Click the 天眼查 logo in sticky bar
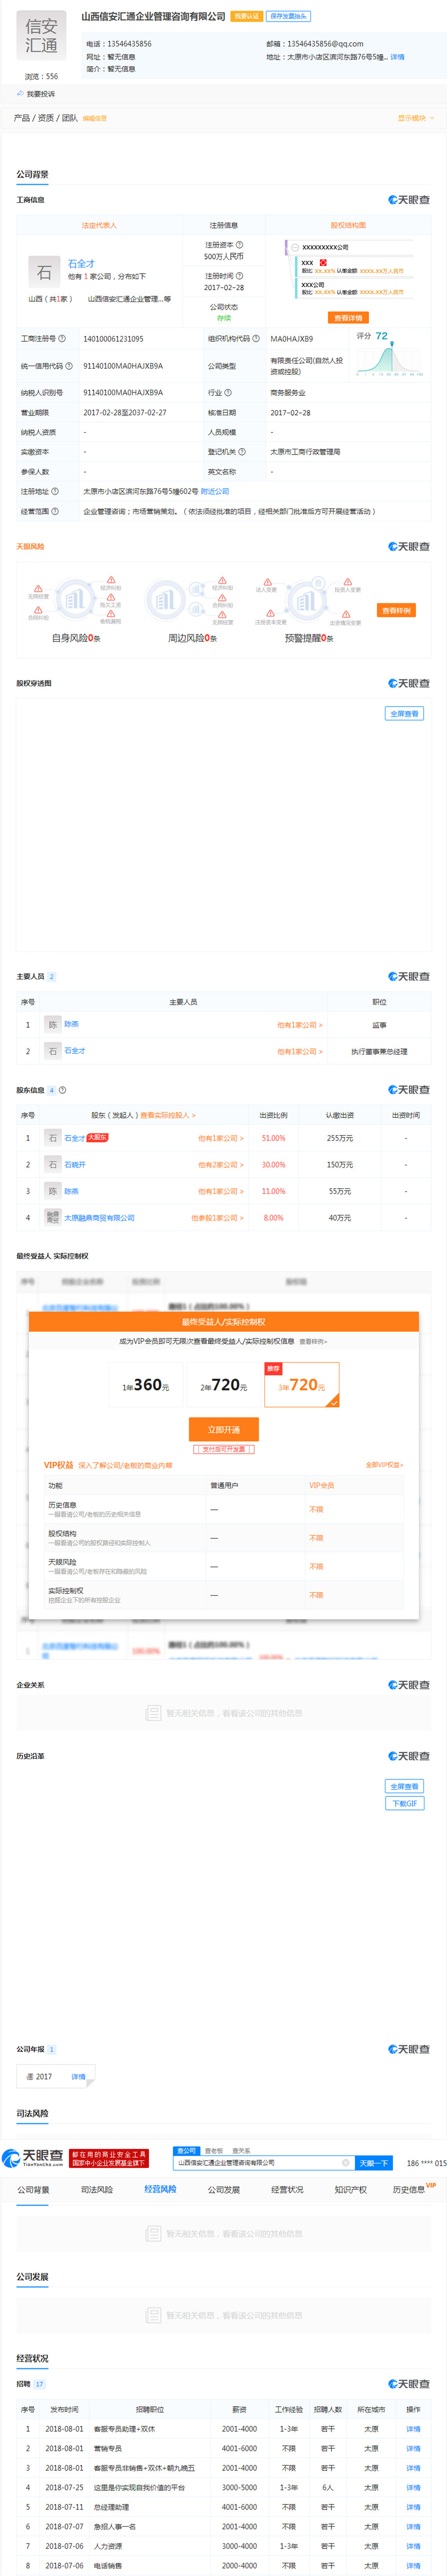447x2576 pixels. (33, 2158)
